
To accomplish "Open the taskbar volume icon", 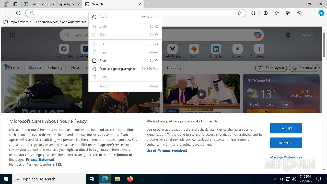I will click(294, 179).
